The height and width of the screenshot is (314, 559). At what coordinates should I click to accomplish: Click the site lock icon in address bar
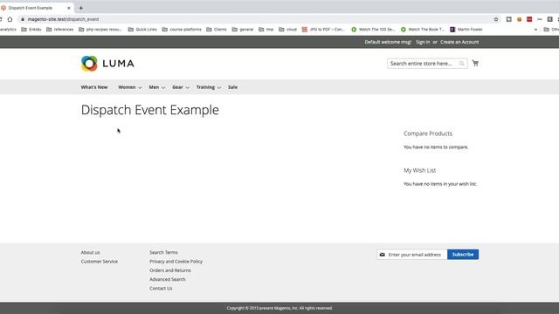point(23,19)
